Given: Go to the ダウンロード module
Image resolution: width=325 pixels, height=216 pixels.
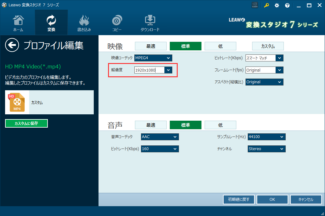Looking at the screenshot, I should [x=150, y=23].
